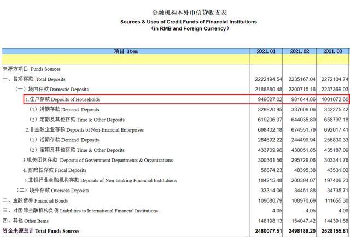350x237 pixels.
Task: Select the Financial Bonds value 111655.30
Action: pyautogui.click(x=336, y=200)
